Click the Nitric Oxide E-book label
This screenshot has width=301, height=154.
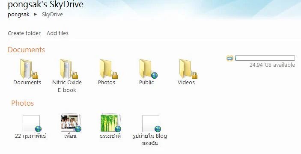point(67,86)
